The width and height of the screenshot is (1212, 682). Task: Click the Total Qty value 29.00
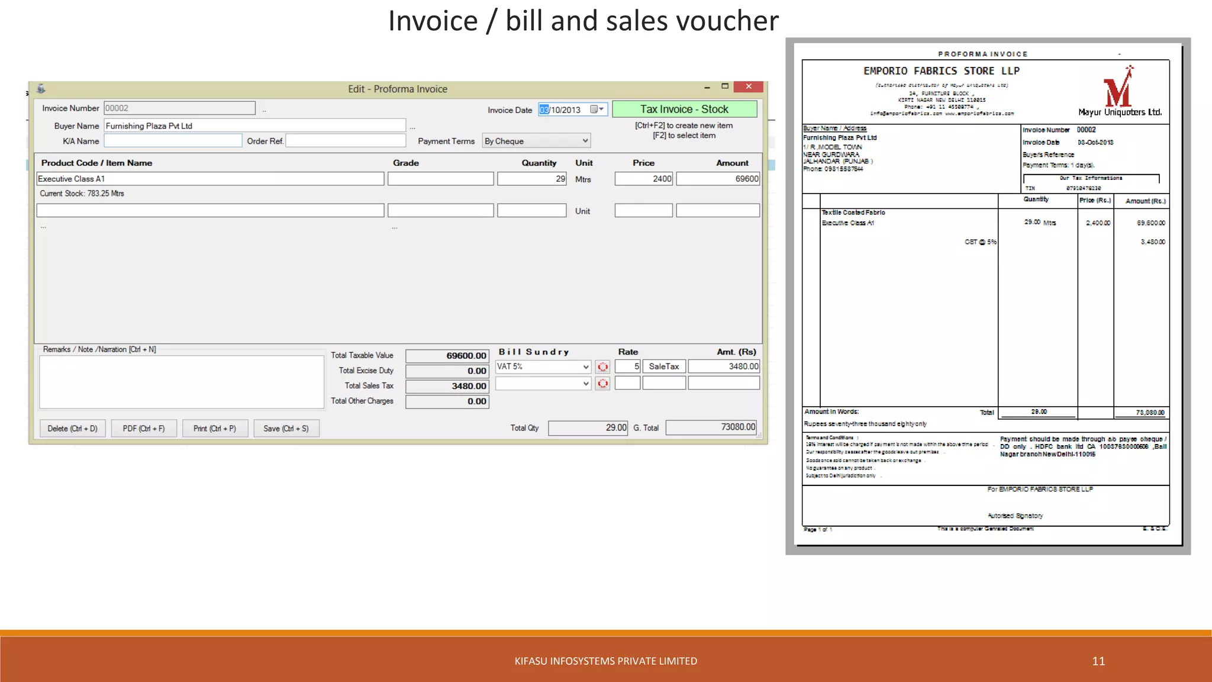pyautogui.click(x=588, y=427)
